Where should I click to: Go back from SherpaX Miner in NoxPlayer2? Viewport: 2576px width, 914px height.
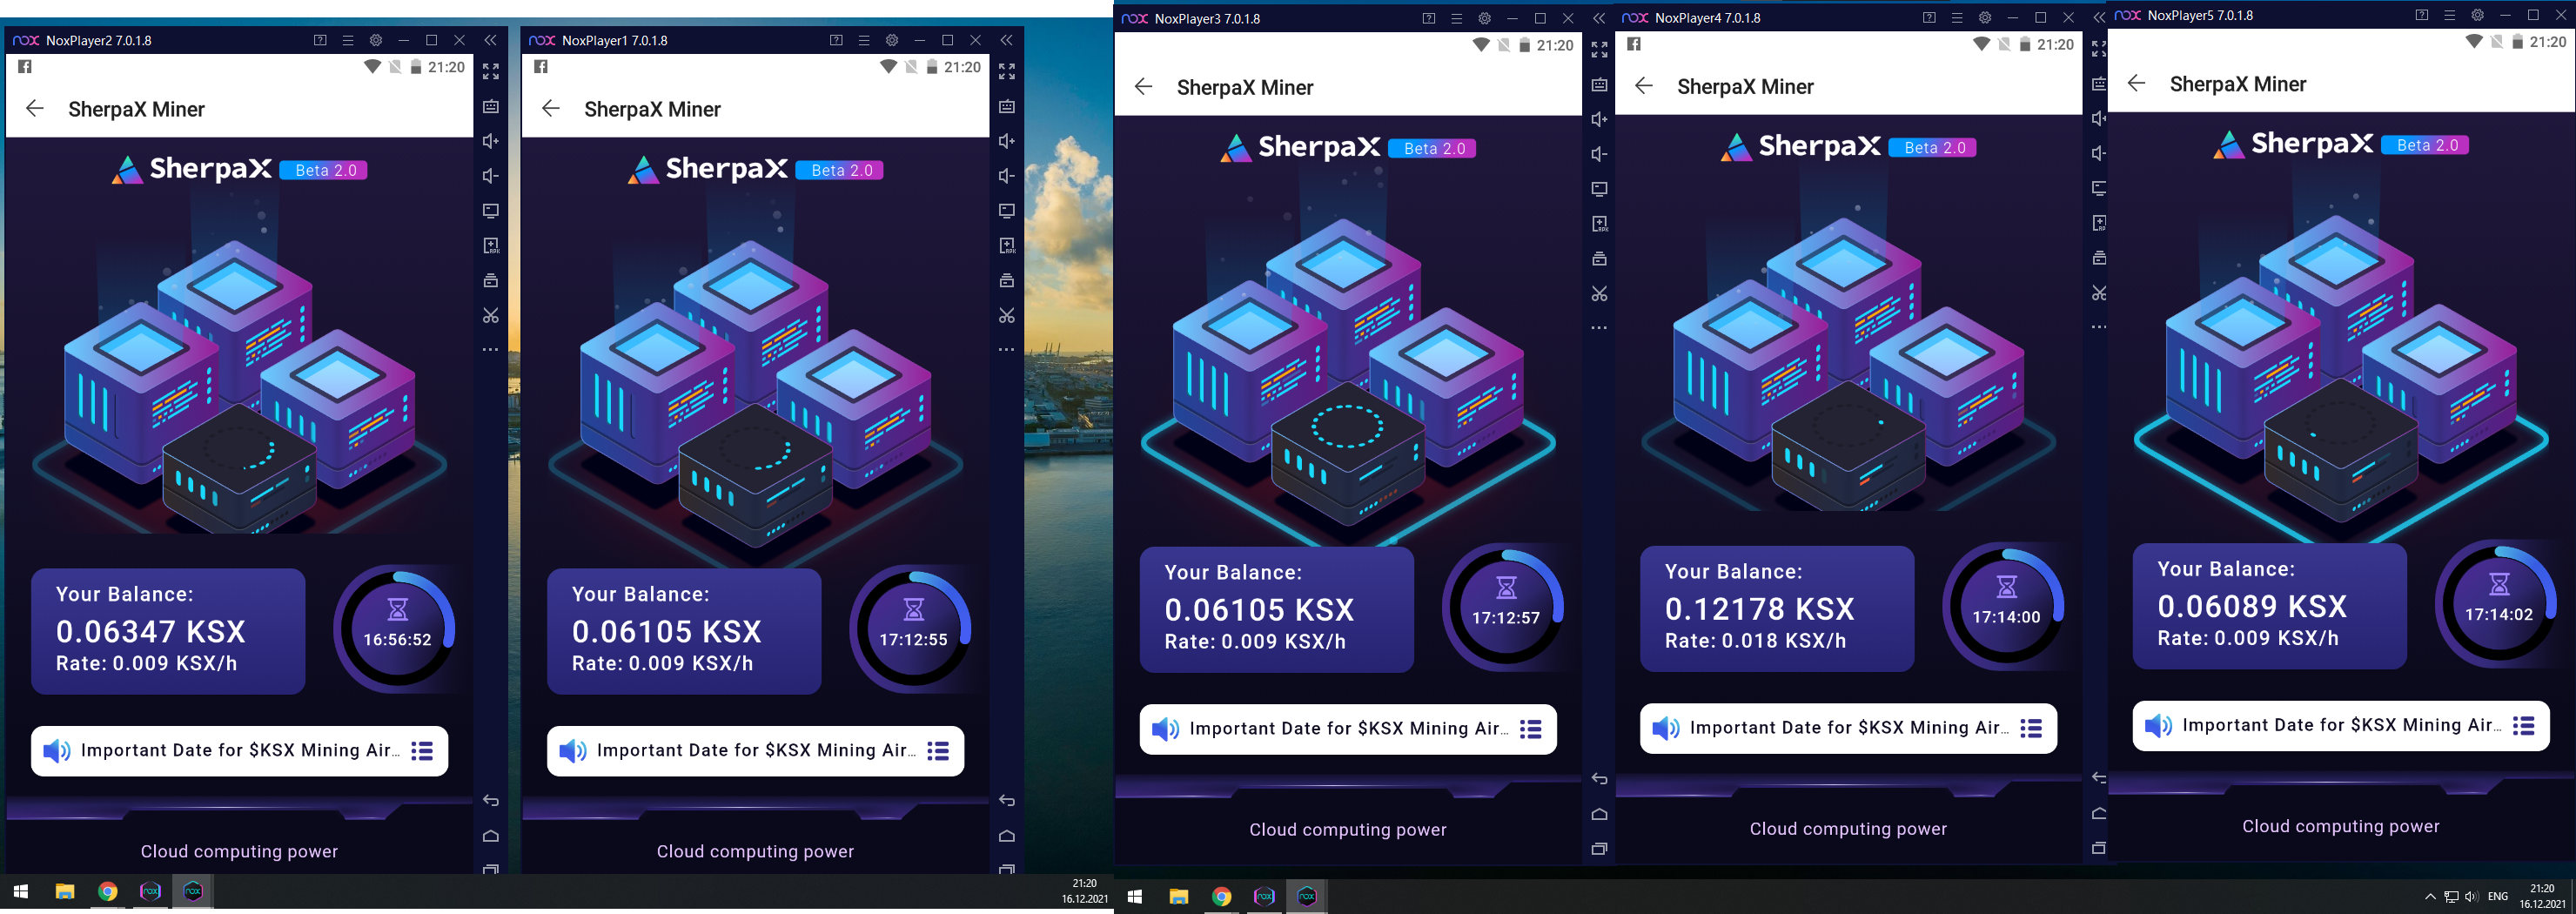[35, 109]
